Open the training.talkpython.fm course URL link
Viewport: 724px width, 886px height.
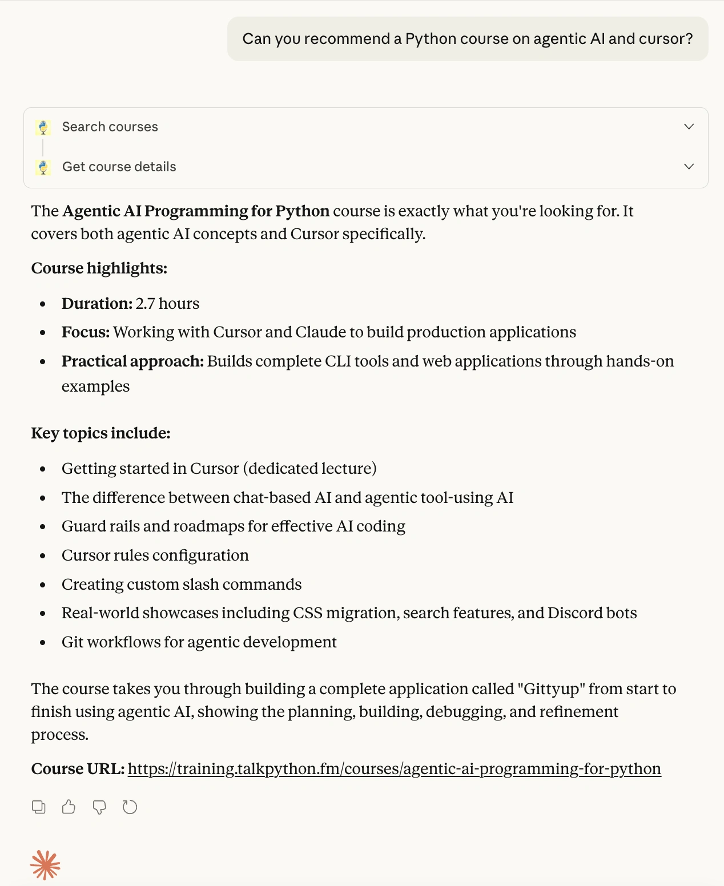click(x=394, y=769)
